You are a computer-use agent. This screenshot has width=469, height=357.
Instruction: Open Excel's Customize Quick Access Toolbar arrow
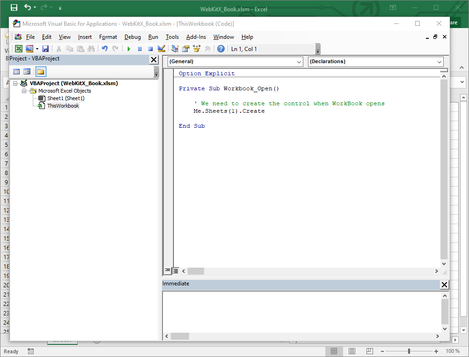pos(60,8)
